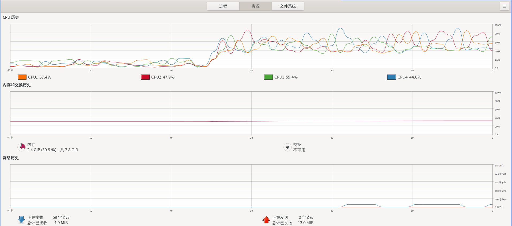Click the 12.0 MiB total sent value
512x226 pixels.
click(306, 223)
